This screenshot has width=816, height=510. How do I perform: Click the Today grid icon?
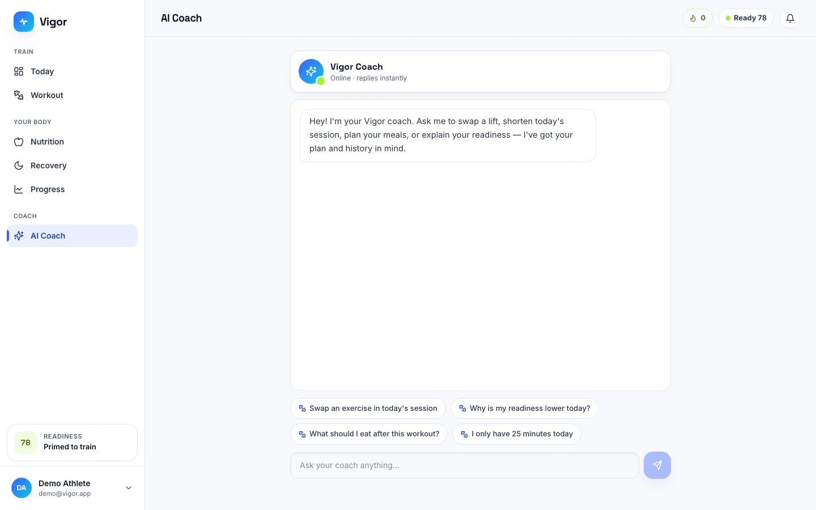pyautogui.click(x=19, y=71)
